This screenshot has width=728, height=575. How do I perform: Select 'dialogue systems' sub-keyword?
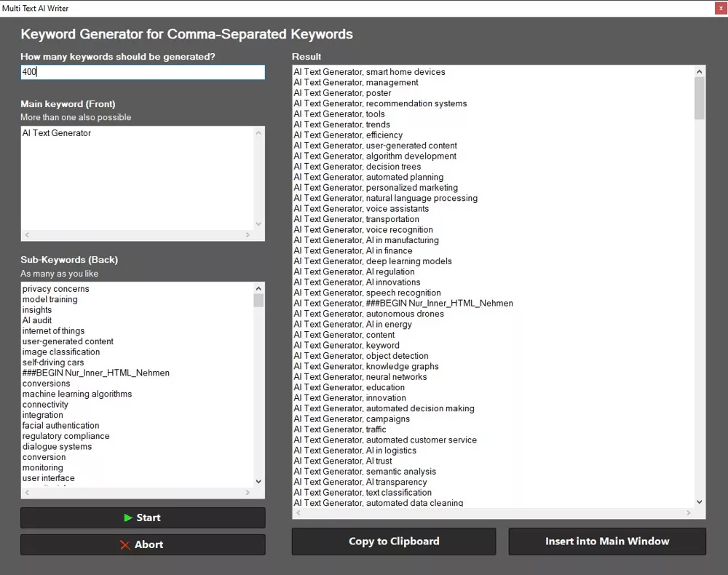(x=57, y=446)
